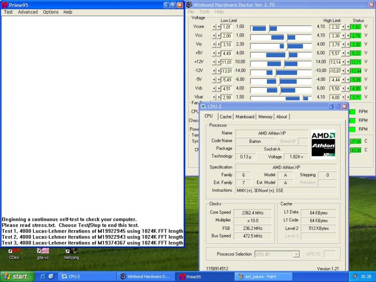This screenshot has height=282, width=376.
Task: Click the Core Speed value 2362.4 MHz
Action: coord(253,213)
